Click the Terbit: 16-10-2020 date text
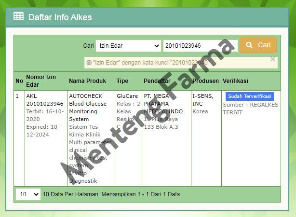Screen dimensions: 296x217 [x=45, y=115]
